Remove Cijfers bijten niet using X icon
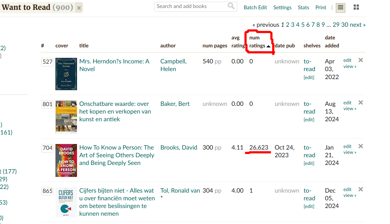The height and width of the screenshot is (224, 390). tap(361, 189)
